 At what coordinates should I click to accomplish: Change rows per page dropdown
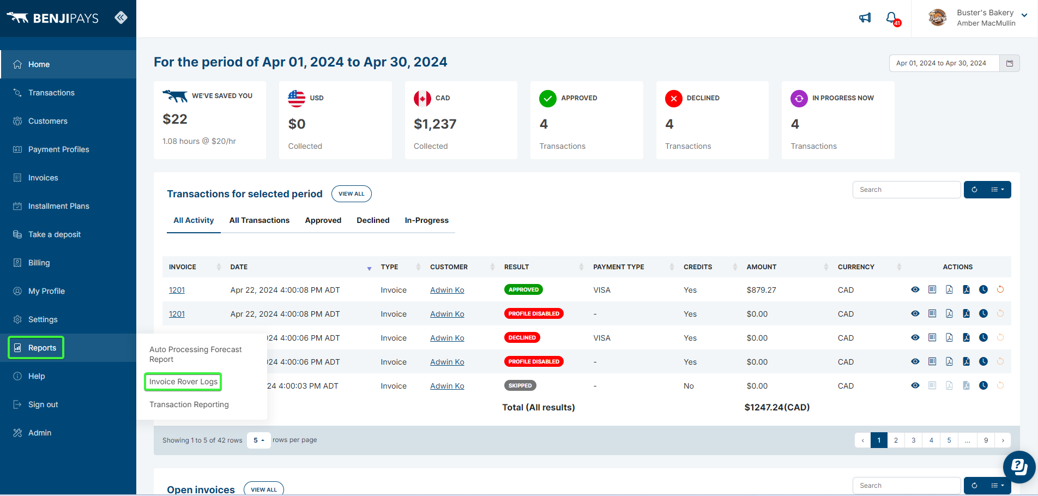click(259, 440)
